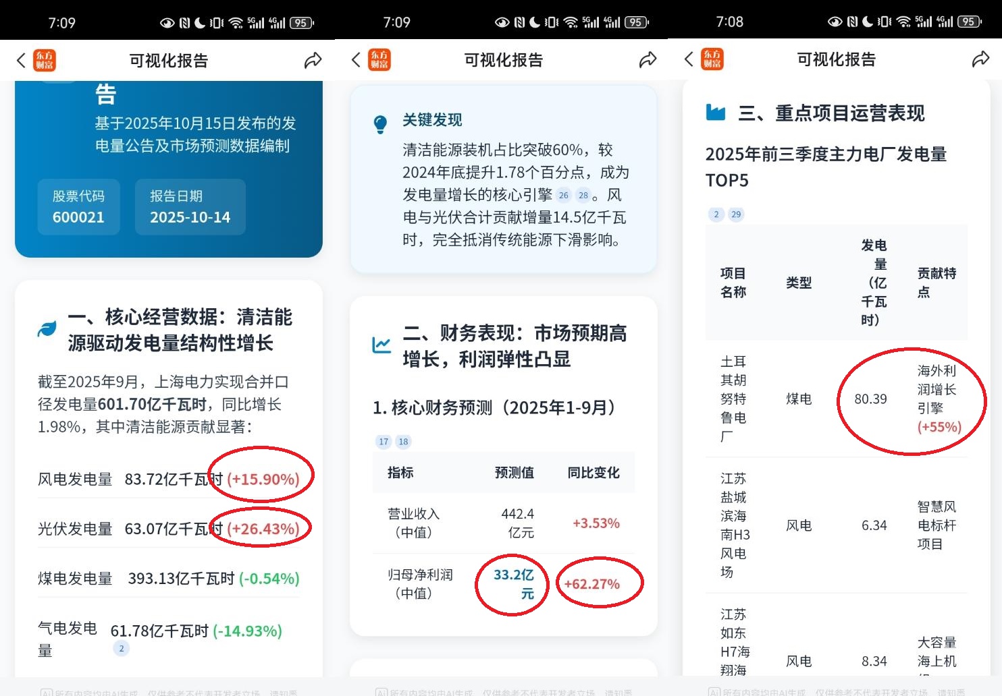Tap 1. 核心财务预测(2025年1-9月) subheading
Screen dimensions: 1002x696
(x=494, y=408)
